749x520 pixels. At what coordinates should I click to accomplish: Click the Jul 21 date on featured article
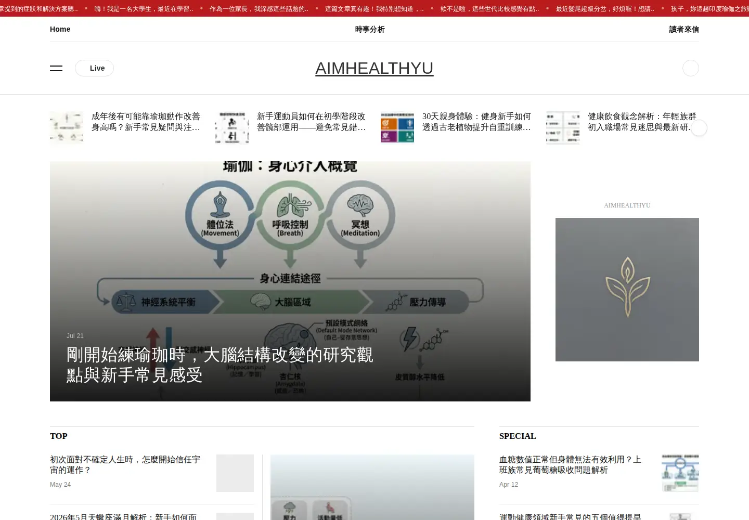pyautogui.click(x=75, y=336)
